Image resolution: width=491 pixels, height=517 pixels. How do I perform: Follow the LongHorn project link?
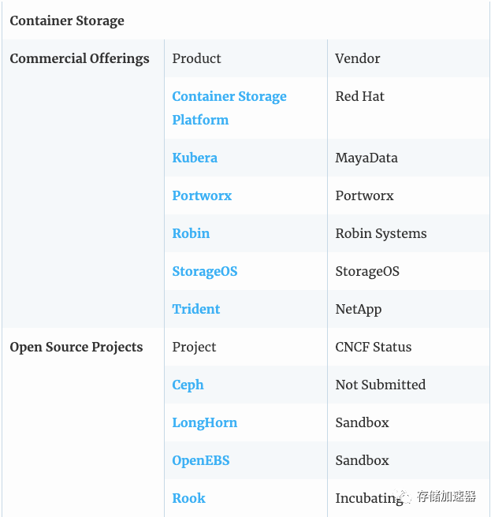pos(204,422)
